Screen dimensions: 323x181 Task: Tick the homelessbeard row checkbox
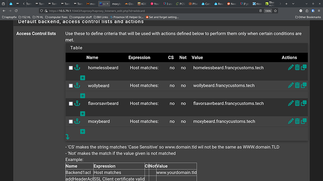(71, 68)
